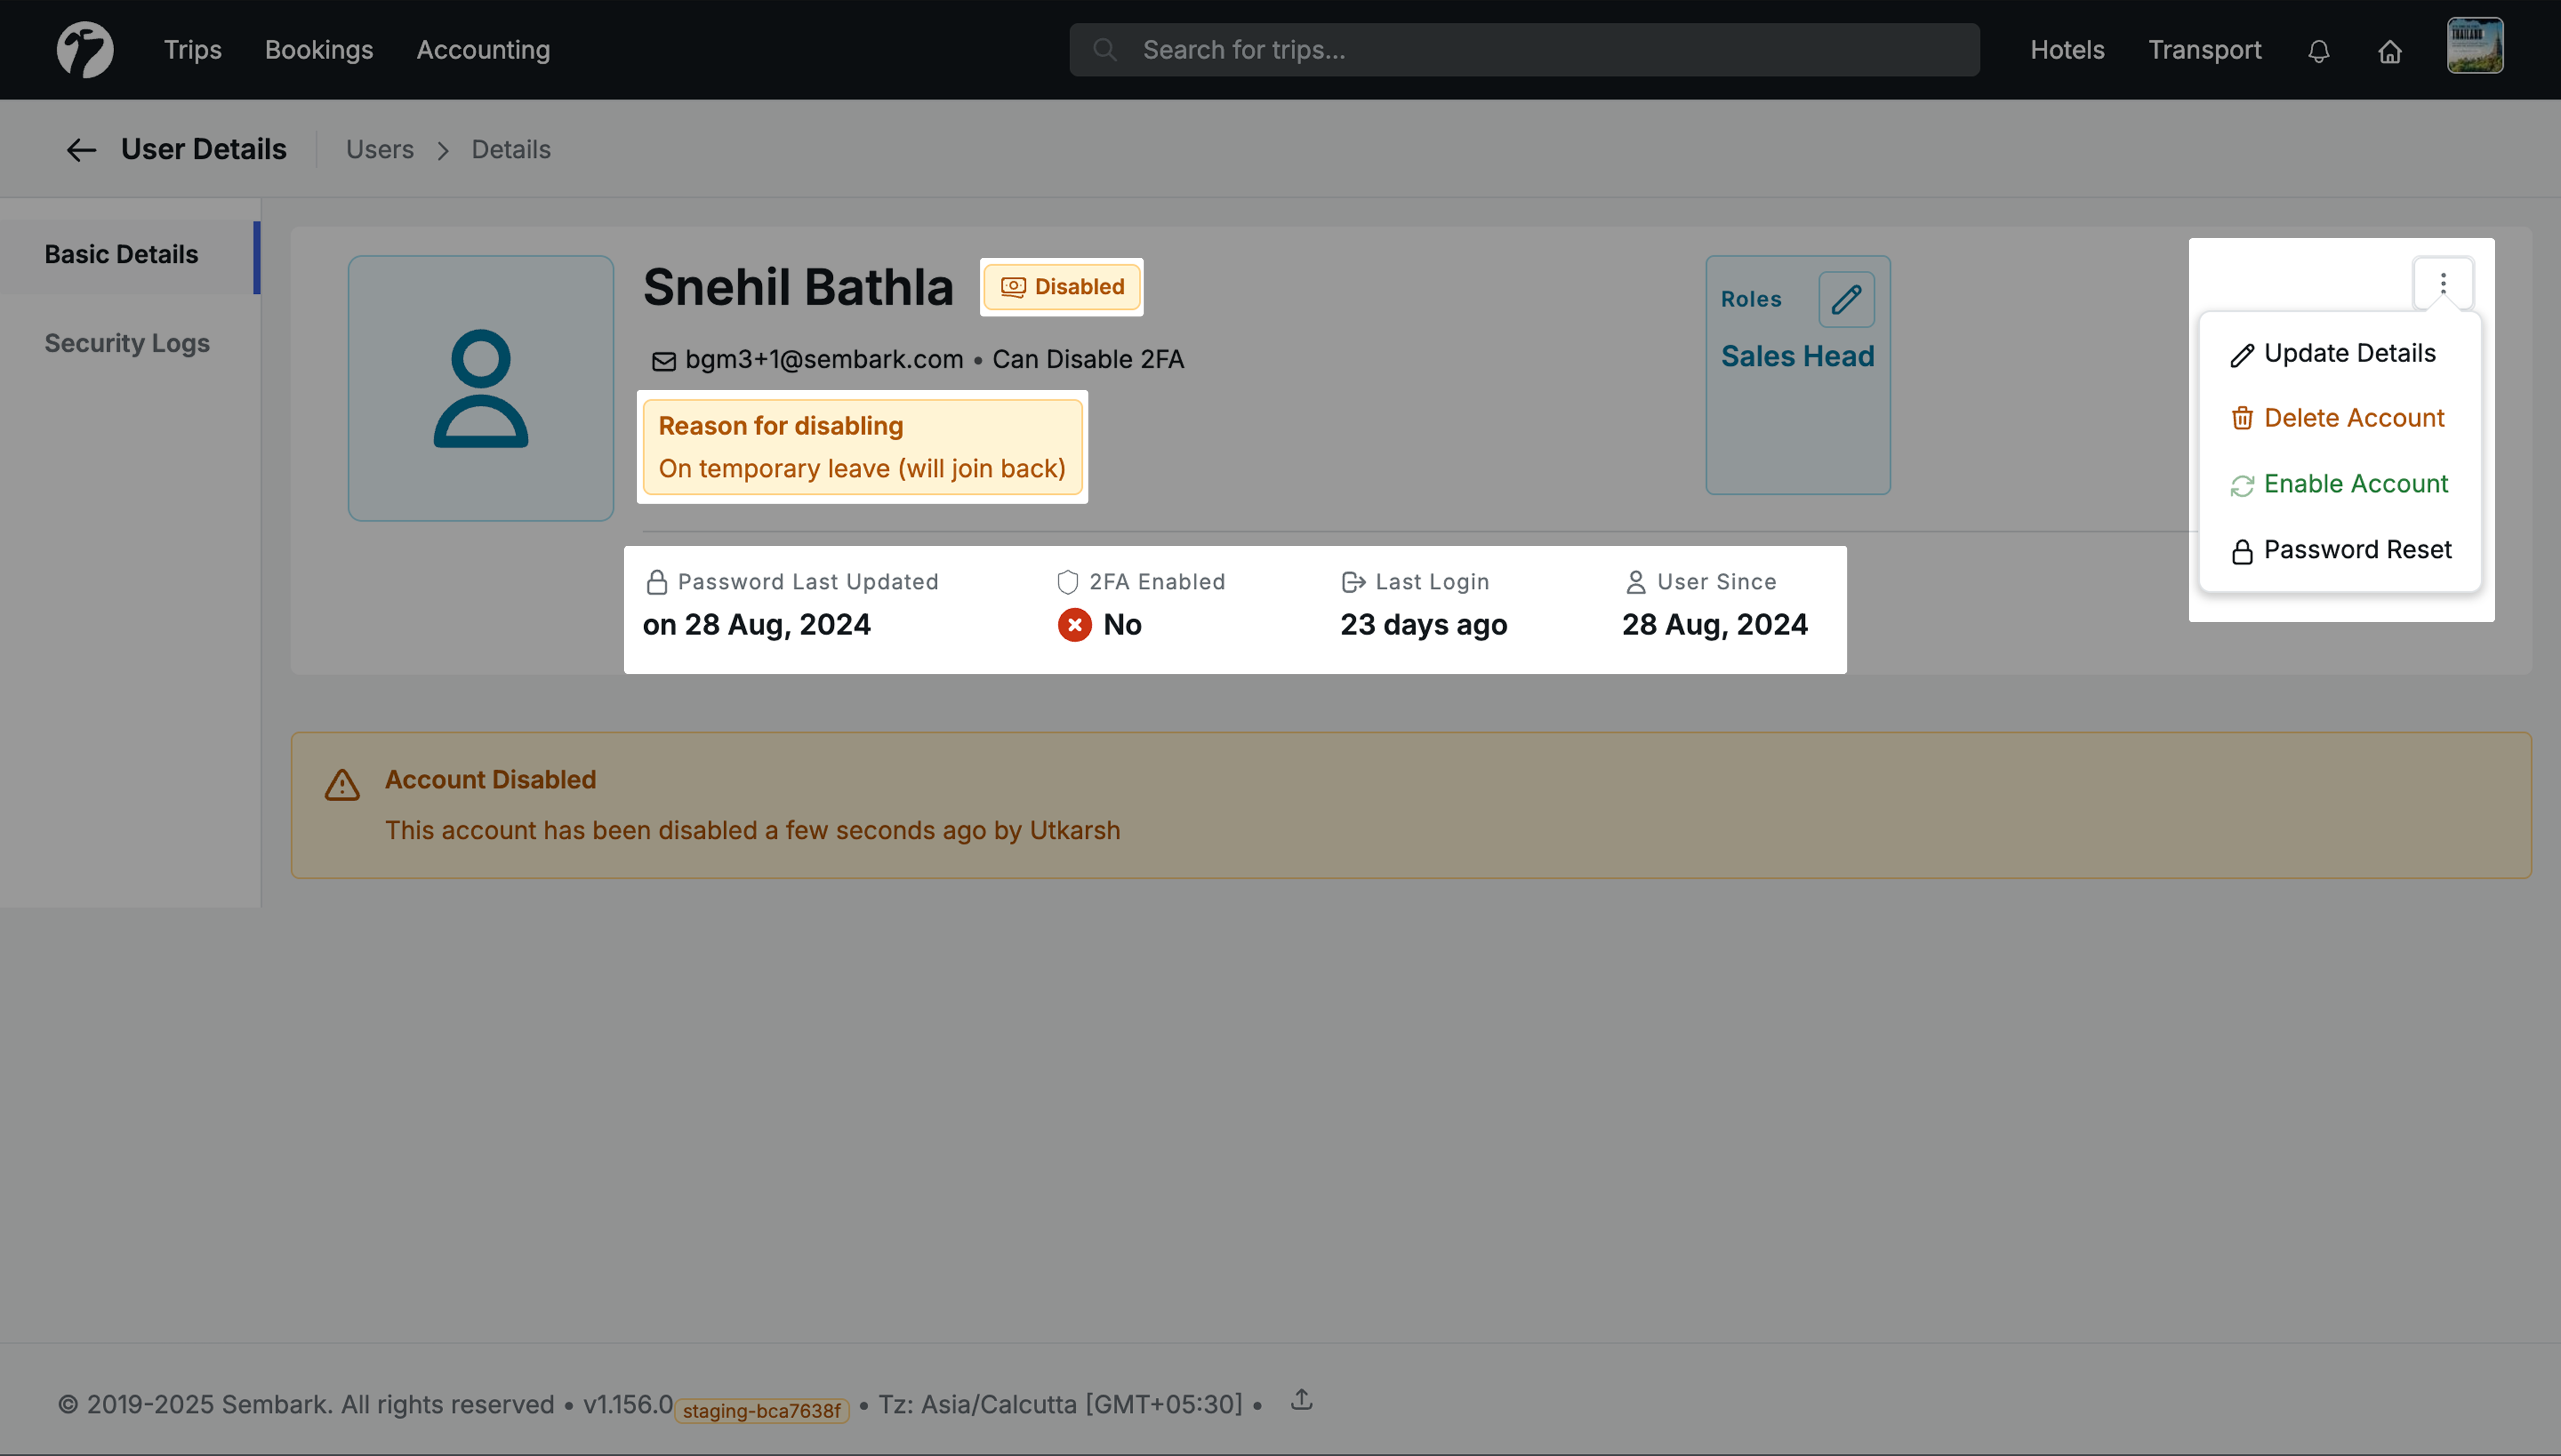The image size is (2561, 1456).
Task: Click the Users breadcrumb link
Action: coord(379,150)
